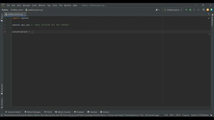The image size is (214, 120).
Task: Toggle tool window quick access icon in status bar
Action: (x=2, y=115)
